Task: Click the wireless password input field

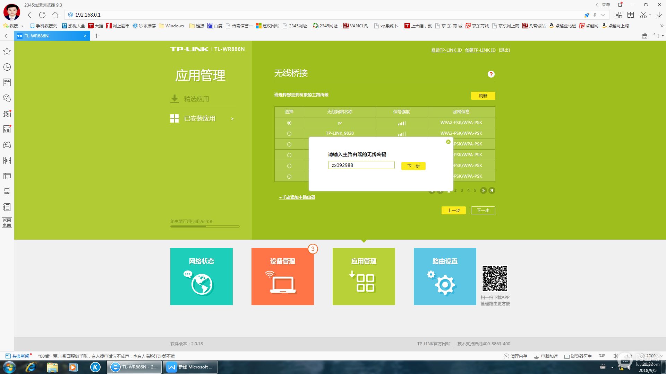Action: [361, 165]
